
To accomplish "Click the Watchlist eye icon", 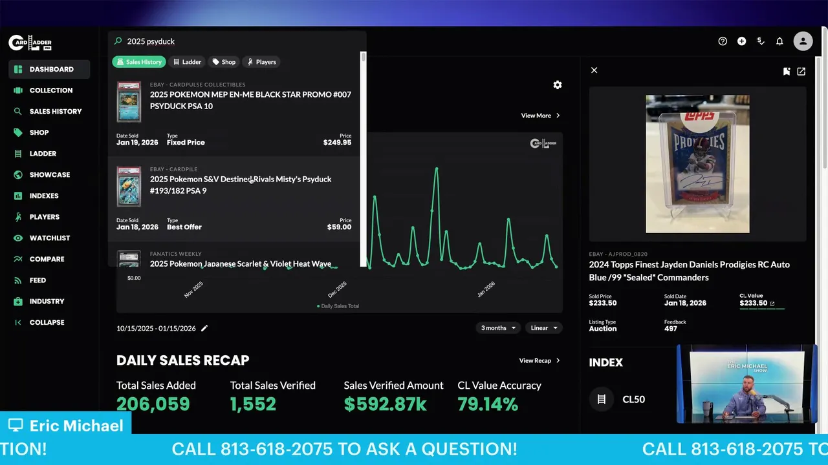I will pos(18,238).
